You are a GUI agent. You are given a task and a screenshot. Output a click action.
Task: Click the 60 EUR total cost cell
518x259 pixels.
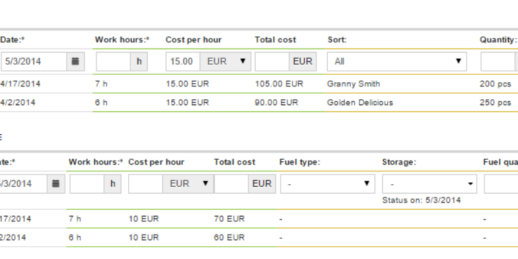pyautogui.click(x=229, y=237)
